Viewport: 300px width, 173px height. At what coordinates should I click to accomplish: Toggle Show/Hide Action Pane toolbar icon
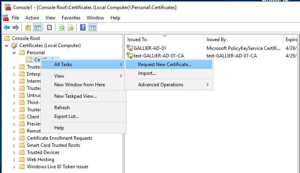pyautogui.click(x=93, y=28)
